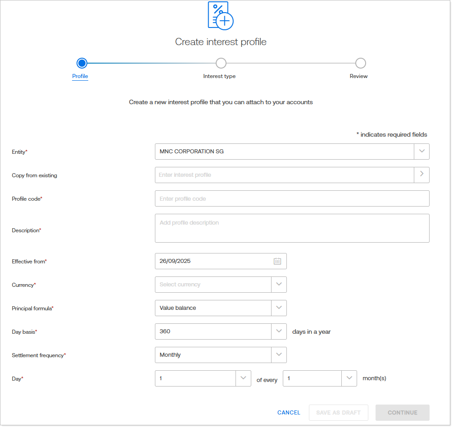
Task: Go to the Review step circle
Action: 360,63
